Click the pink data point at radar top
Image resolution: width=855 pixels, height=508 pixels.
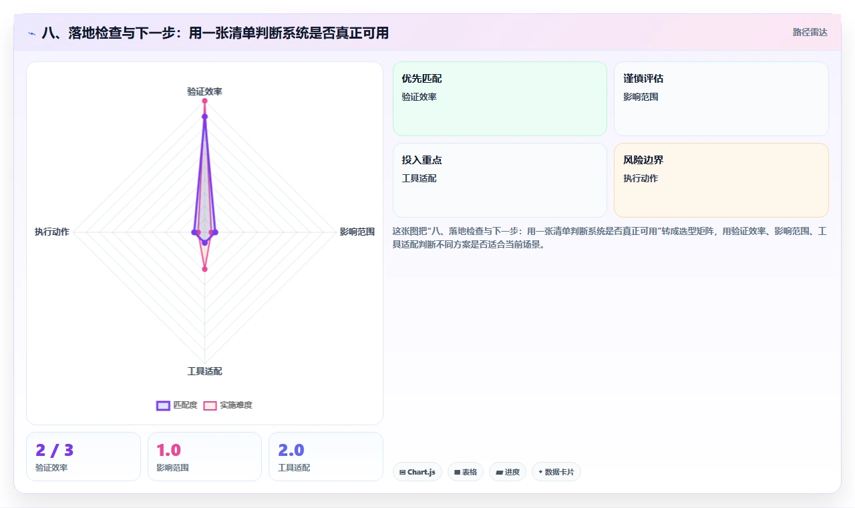pyautogui.click(x=204, y=101)
